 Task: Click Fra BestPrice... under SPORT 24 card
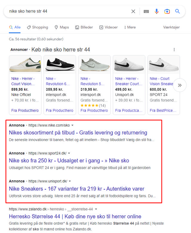[163, 111]
